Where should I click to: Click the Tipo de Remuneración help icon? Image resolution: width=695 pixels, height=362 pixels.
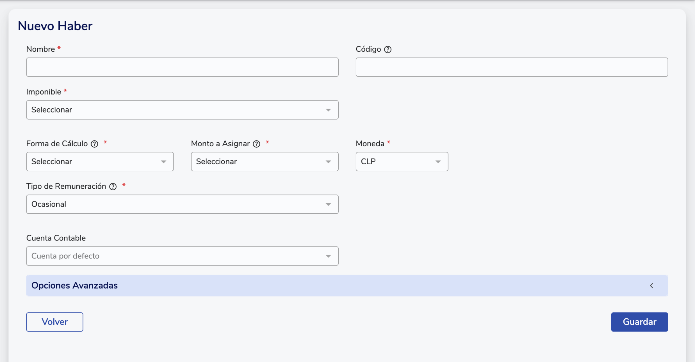pyautogui.click(x=113, y=187)
